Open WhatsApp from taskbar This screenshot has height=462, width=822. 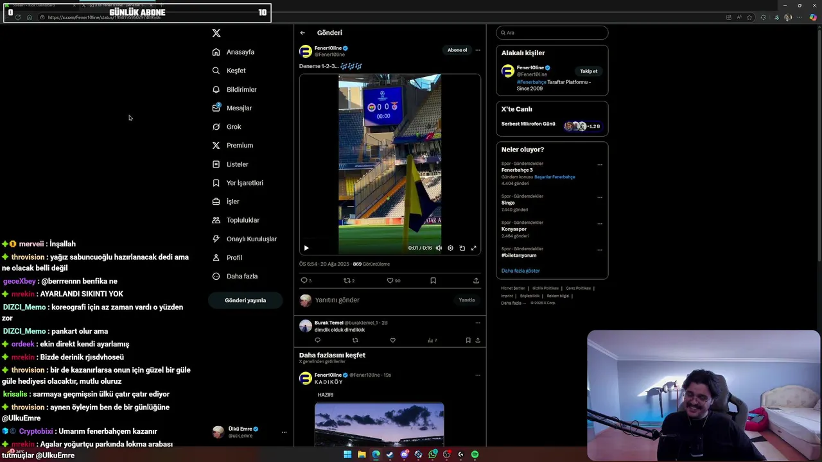432,454
